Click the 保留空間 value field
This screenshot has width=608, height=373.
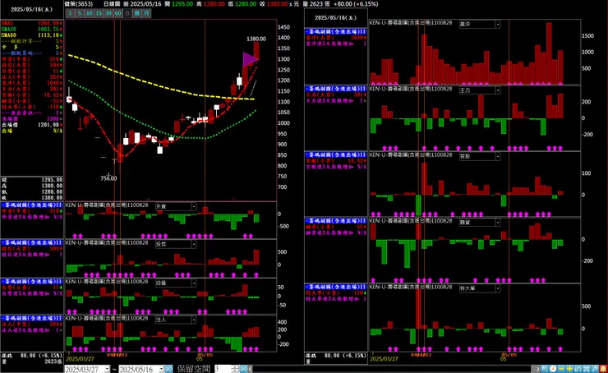click(223, 369)
